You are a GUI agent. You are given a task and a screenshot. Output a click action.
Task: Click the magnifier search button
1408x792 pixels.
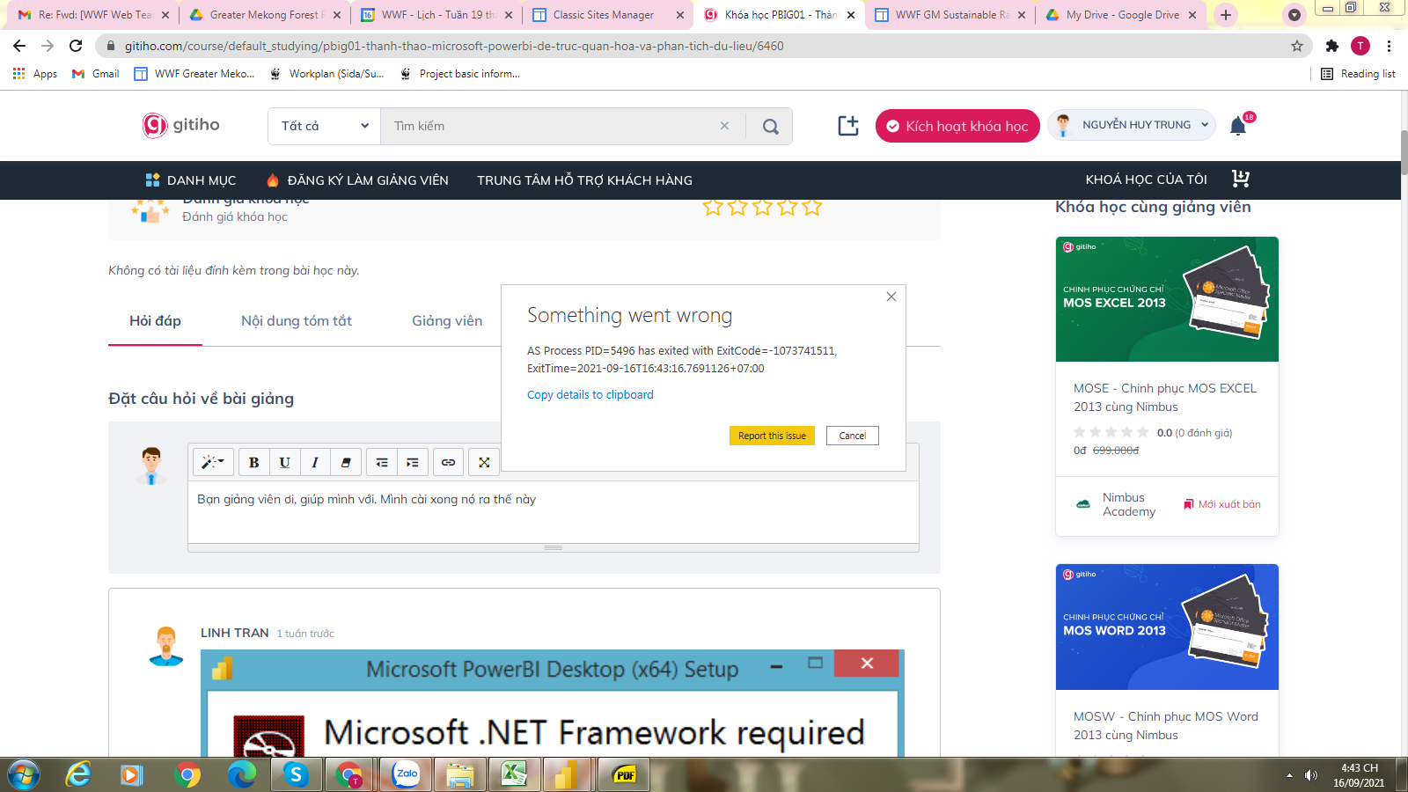(x=770, y=126)
